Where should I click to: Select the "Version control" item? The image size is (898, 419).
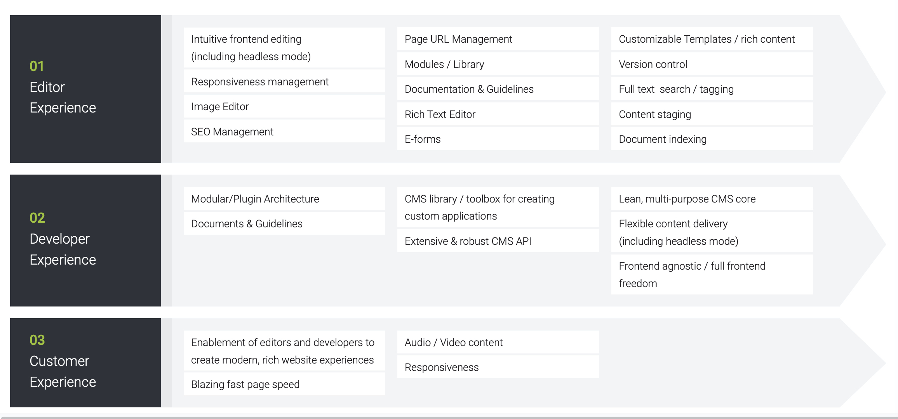click(x=712, y=64)
